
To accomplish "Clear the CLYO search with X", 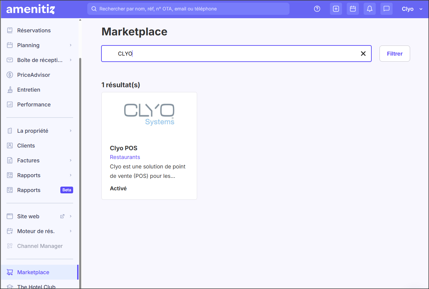I will [363, 54].
